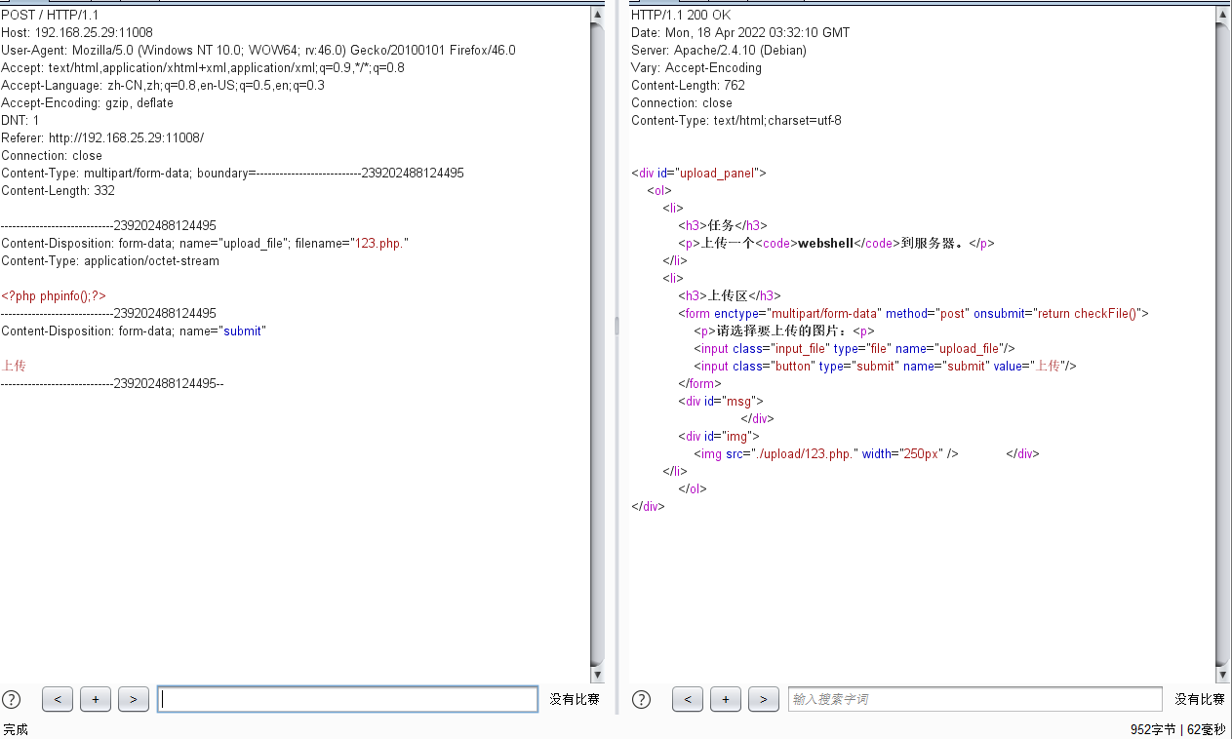Click the HTTP/1.1 200 OK status line
The height and width of the screenshot is (739, 1232).
tap(681, 16)
